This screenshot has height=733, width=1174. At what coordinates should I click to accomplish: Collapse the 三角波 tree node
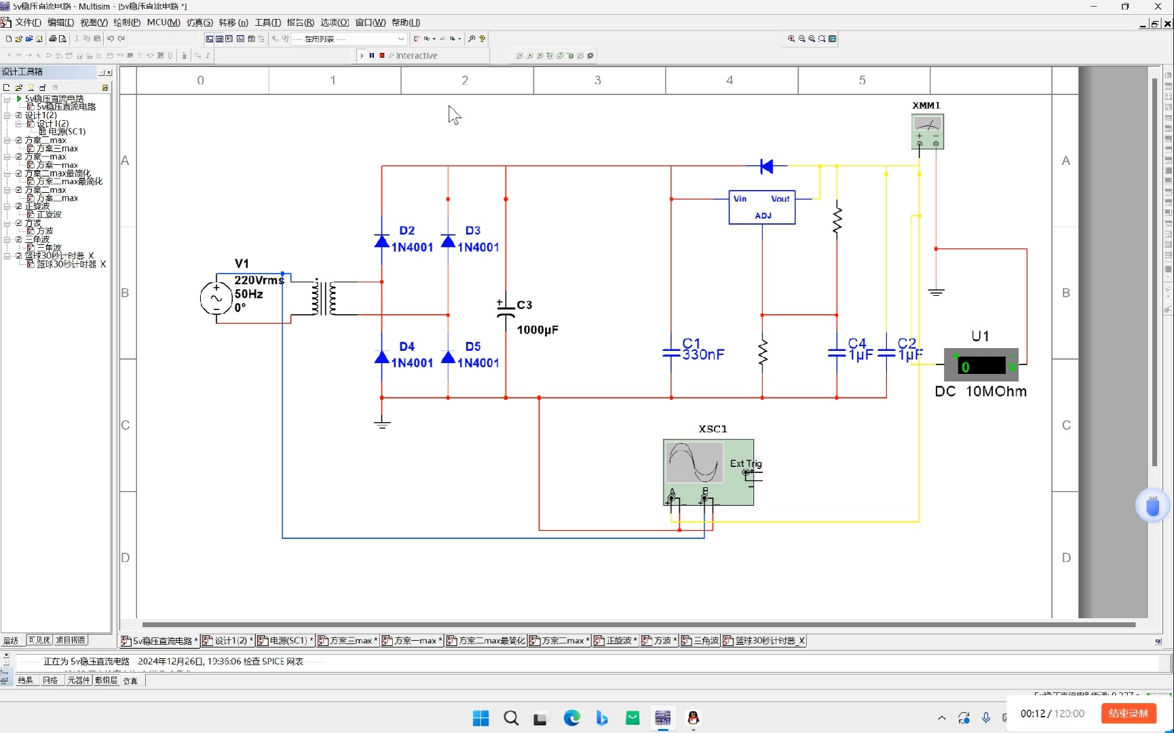[x=7, y=240]
